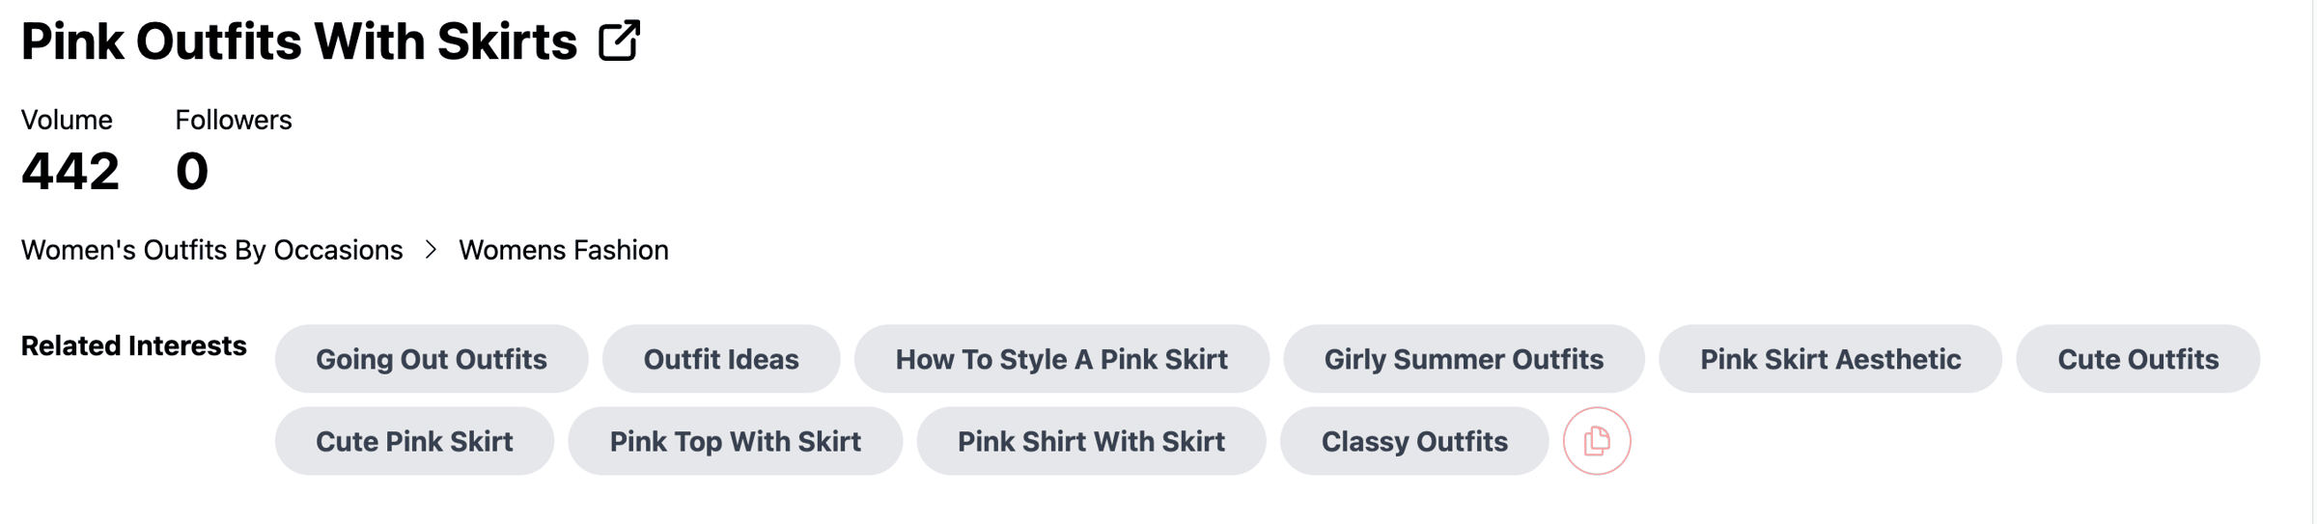2317x524 pixels.
Task: Click the volume number 442
Action: coord(70,172)
